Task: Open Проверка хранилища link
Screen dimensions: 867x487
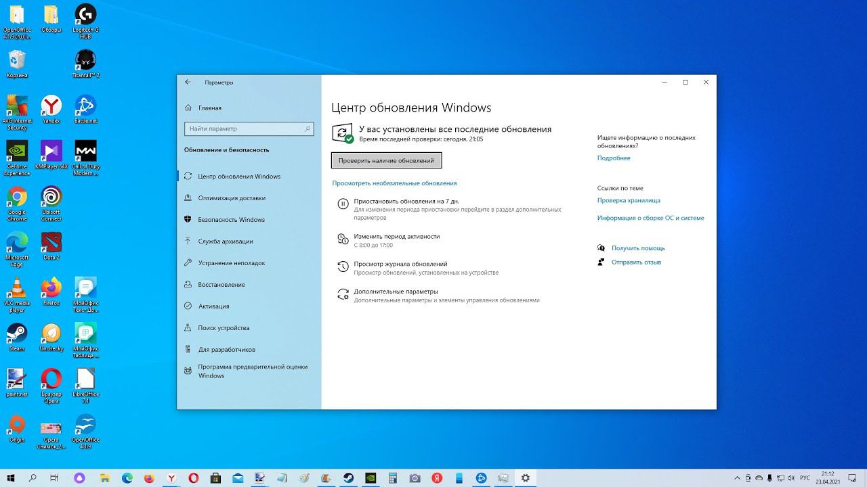Action: pos(629,200)
